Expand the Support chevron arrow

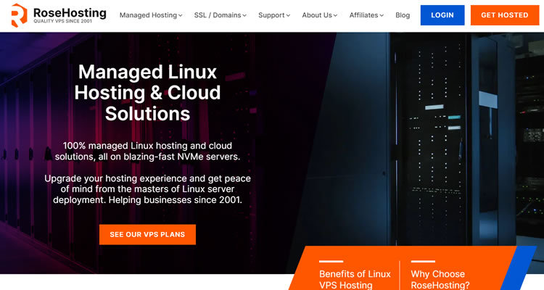(x=288, y=16)
